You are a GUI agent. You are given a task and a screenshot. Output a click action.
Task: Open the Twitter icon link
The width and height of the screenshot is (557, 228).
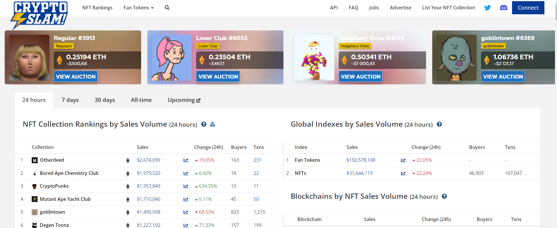[x=487, y=8]
